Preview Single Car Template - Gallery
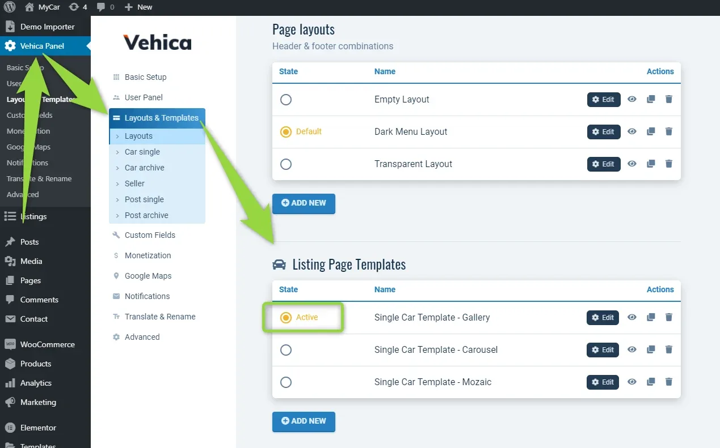Screen dimensions: 720x448 (632, 317)
